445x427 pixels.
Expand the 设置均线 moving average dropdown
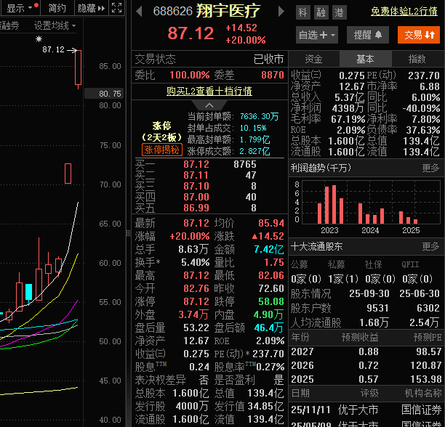pyautogui.click(x=55, y=25)
